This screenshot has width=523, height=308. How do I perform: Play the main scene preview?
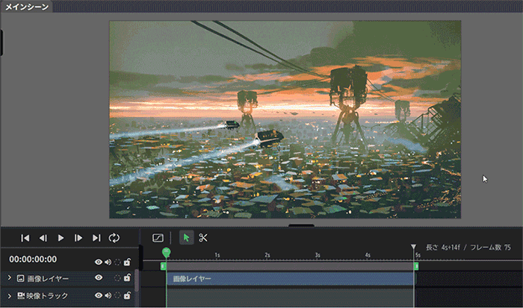61,238
